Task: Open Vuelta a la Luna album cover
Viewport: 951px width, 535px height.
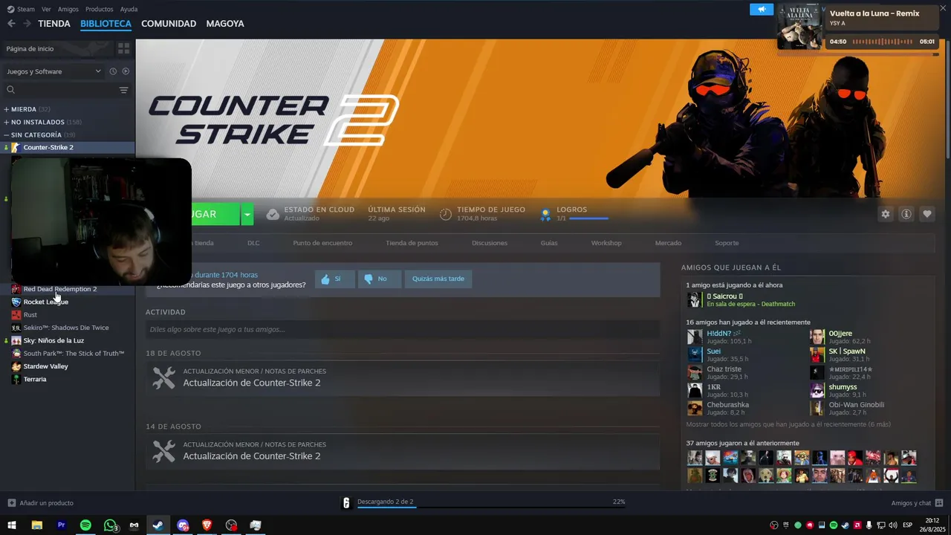Action: pyautogui.click(x=799, y=27)
